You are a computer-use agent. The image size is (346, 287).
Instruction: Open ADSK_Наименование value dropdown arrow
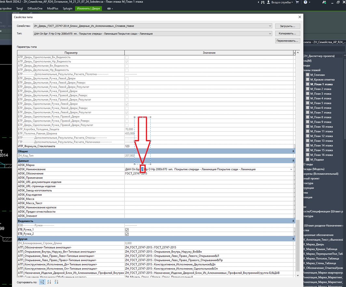coord(291,169)
